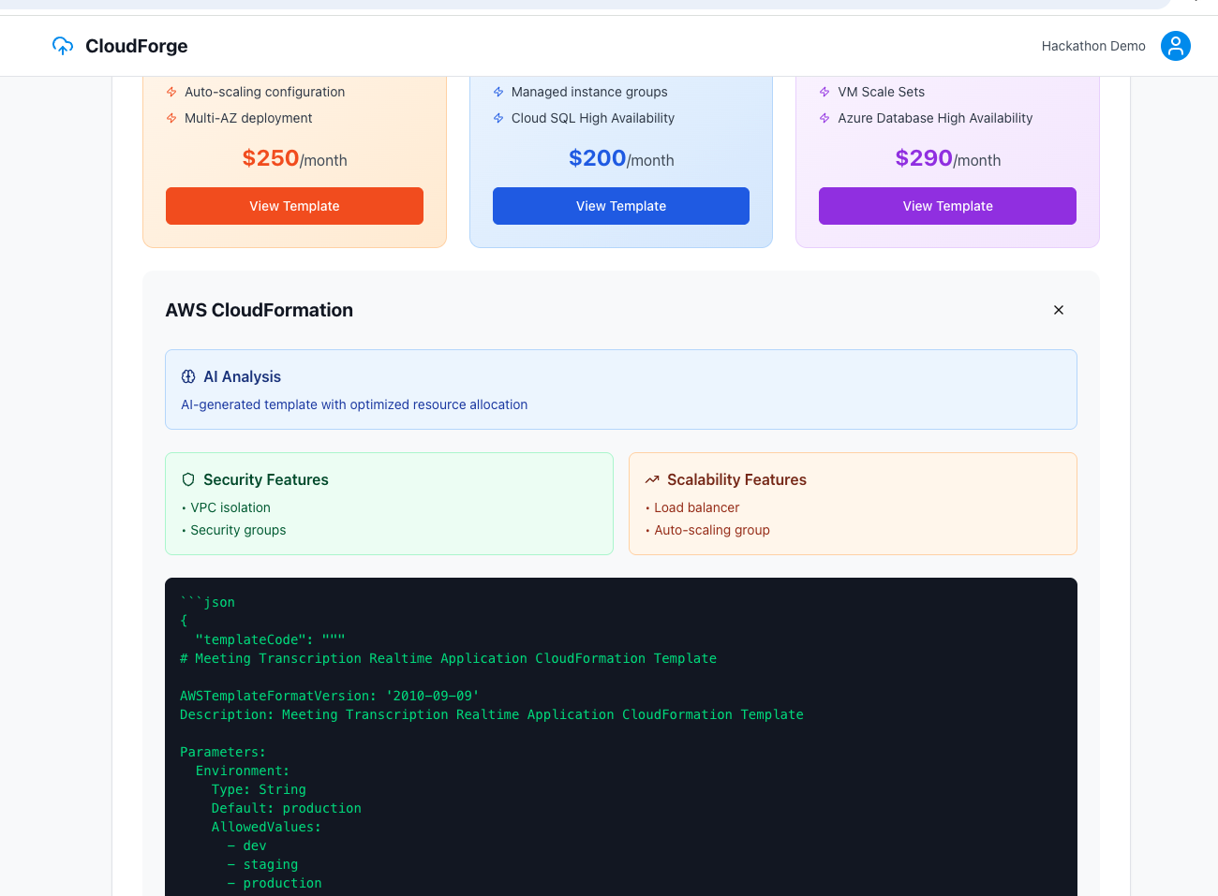Click the Auto-scaling configuration feature text
This screenshot has height=896, width=1218.
click(264, 92)
